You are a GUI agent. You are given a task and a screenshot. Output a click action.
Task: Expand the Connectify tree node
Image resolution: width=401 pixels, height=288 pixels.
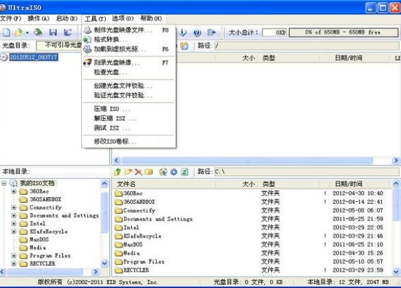14,207
